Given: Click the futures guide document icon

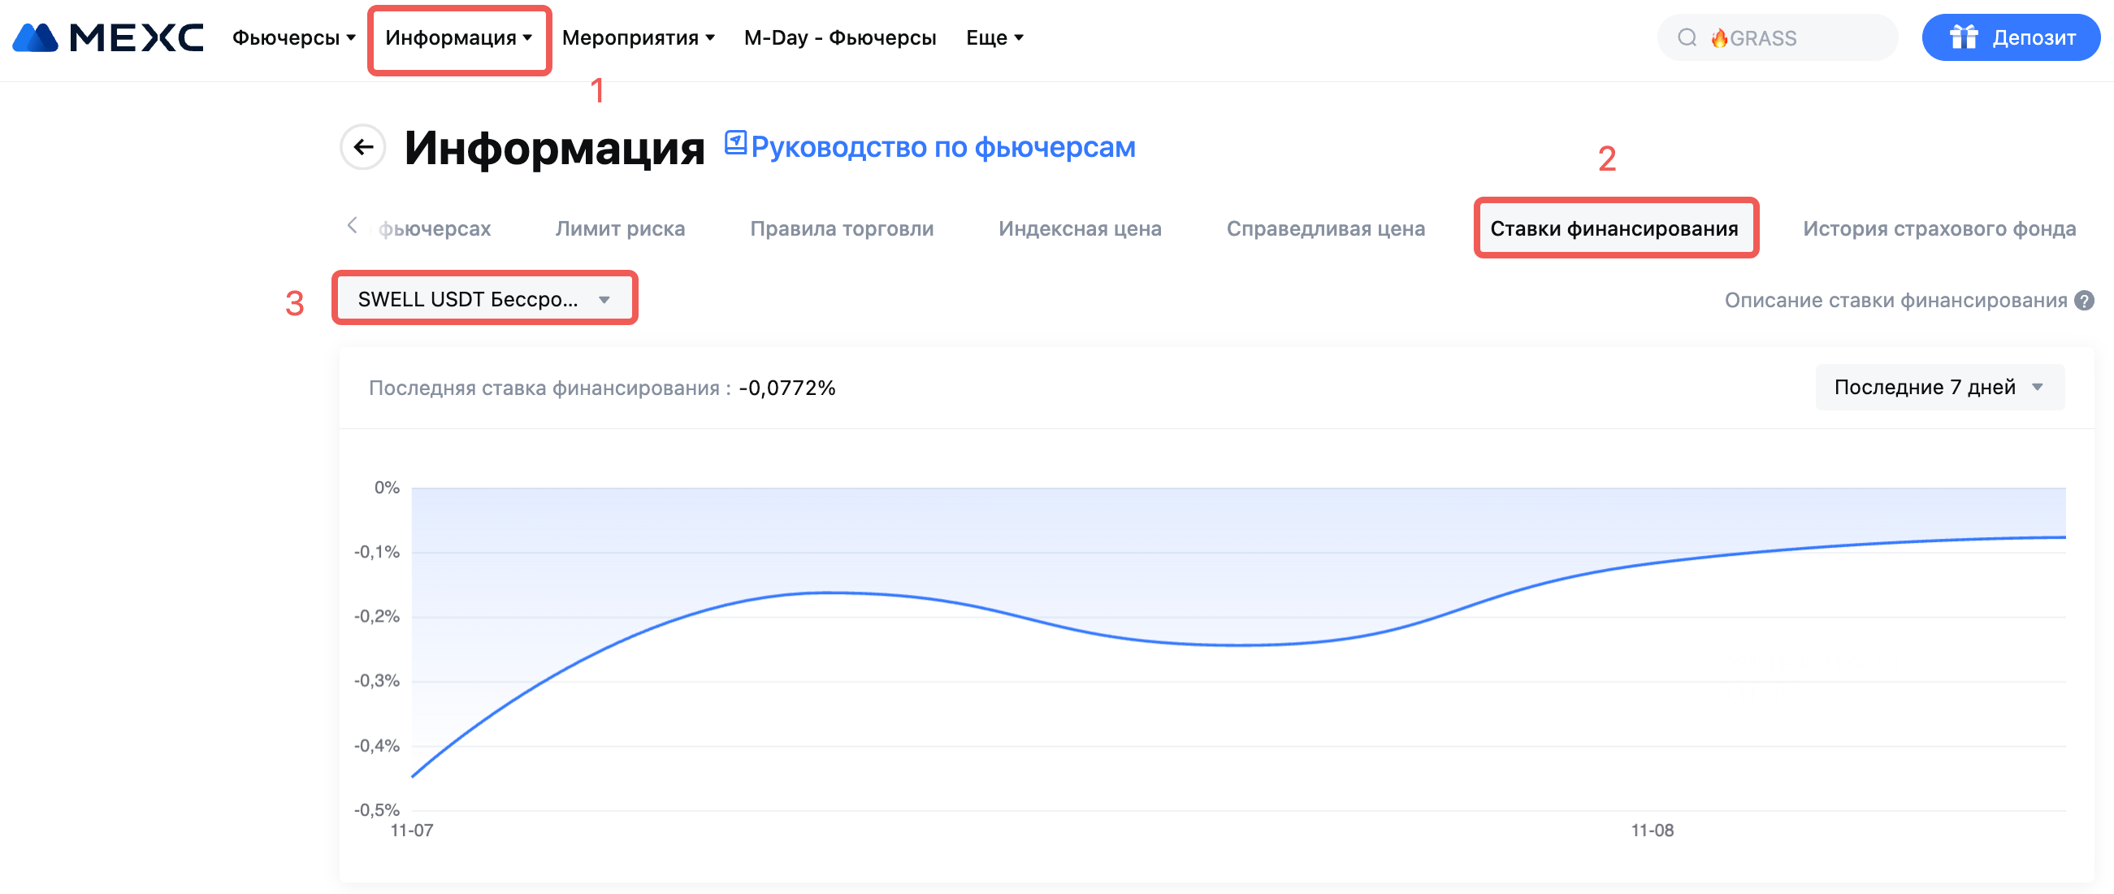Looking at the screenshot, I should (x=735, y=143).
